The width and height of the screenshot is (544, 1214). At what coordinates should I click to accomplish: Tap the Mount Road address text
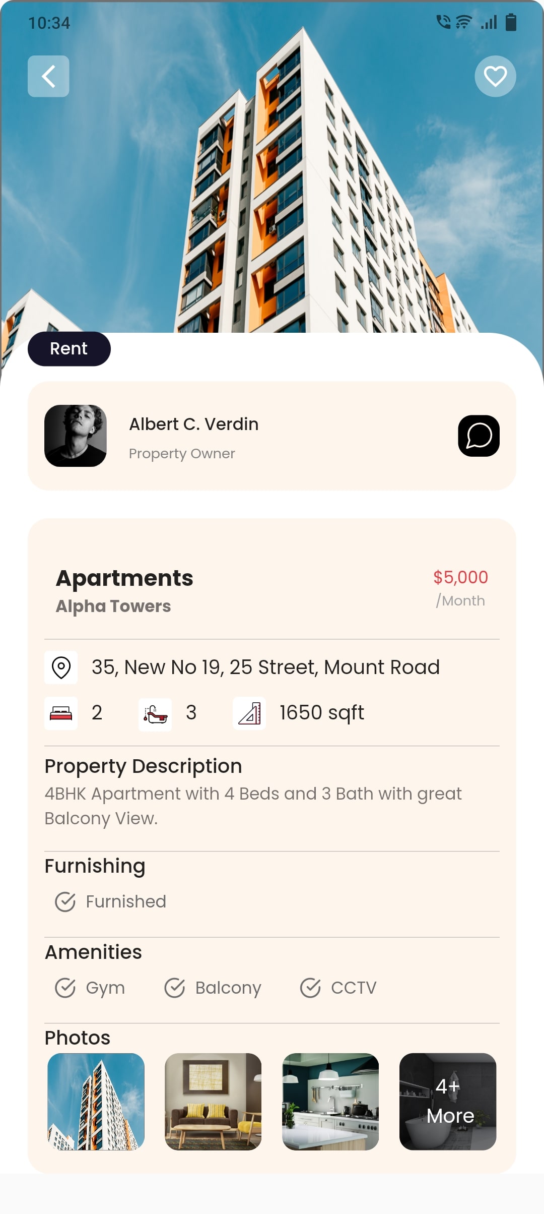coord(265,667)
